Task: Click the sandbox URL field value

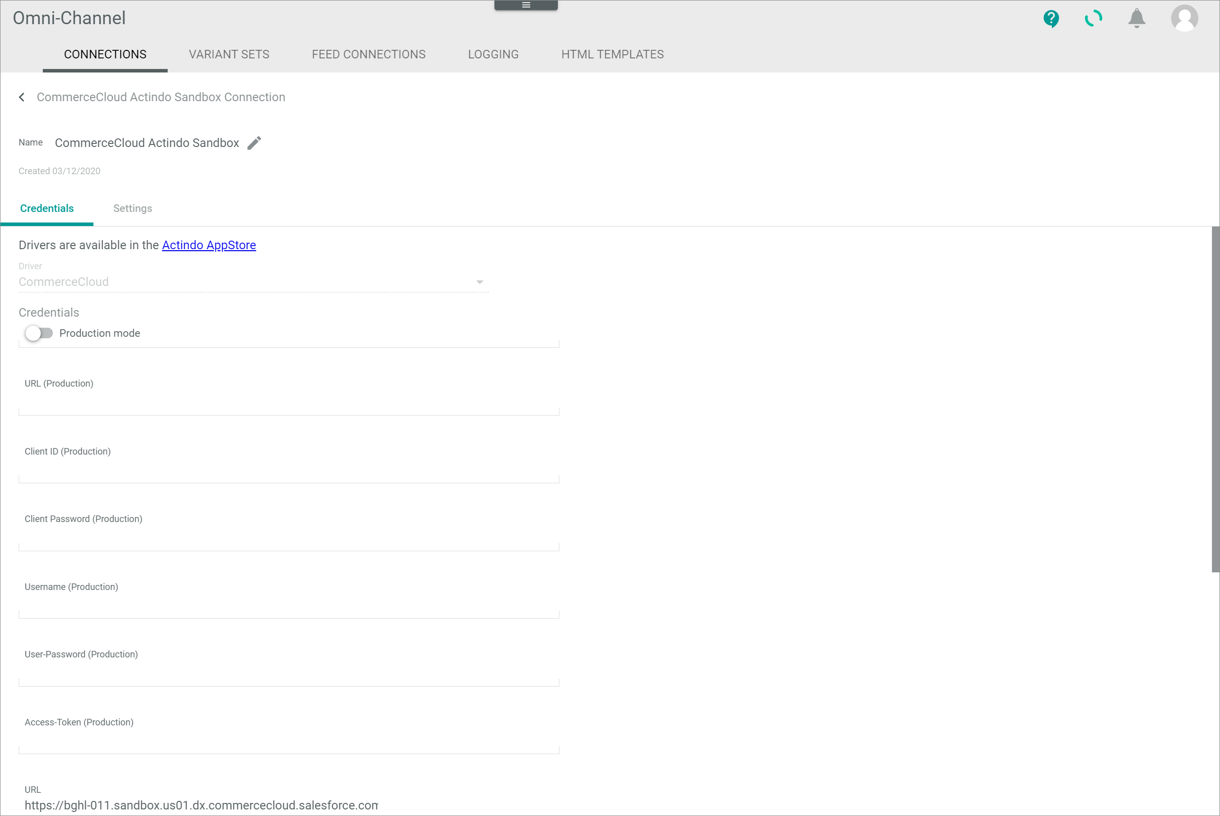Action: tap(201, 805)
